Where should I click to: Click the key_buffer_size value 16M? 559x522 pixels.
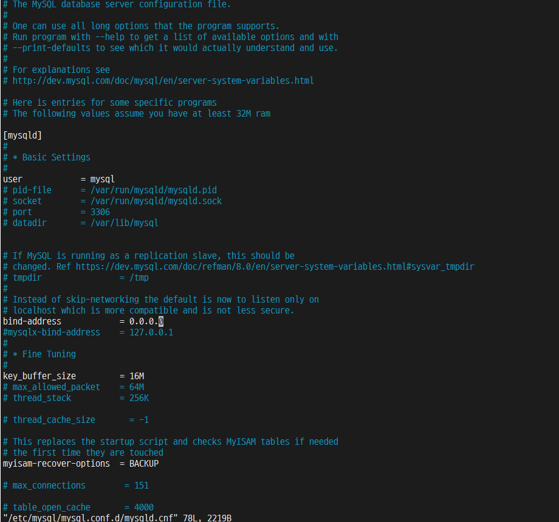click(137, 376)
